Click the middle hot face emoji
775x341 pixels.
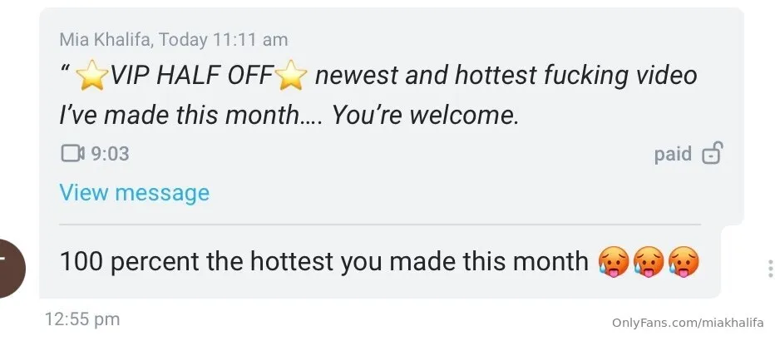(648, 262)
